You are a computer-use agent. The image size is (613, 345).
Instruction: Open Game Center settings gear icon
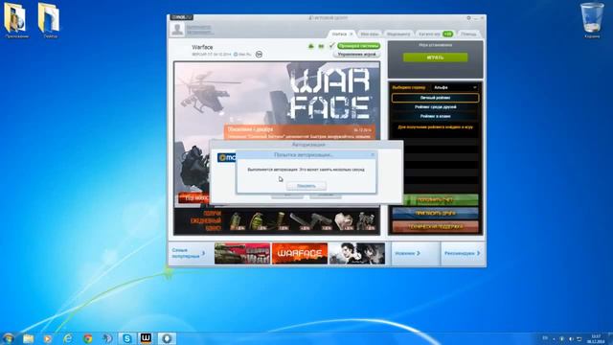click(468, 18)
